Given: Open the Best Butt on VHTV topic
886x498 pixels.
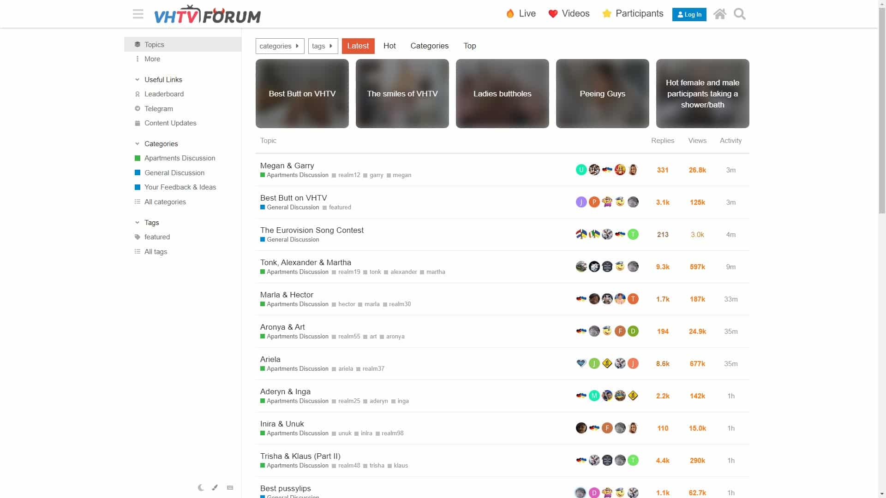Looking at the screenshot, I should click(293, 198).
